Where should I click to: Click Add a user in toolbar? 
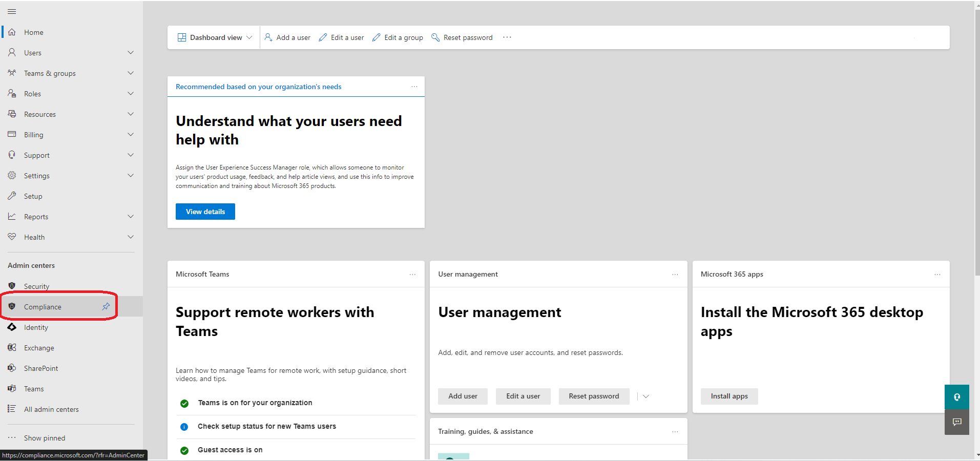[x=287, y=37]
